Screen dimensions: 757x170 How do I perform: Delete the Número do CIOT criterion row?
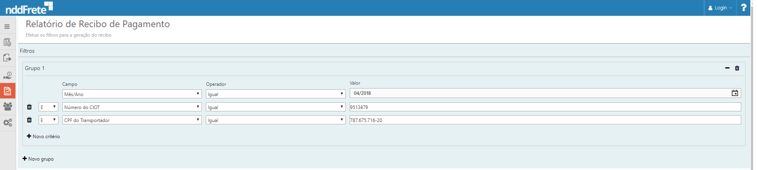point(29,107)
